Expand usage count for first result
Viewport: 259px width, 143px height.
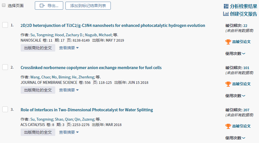tap(235, 54)
